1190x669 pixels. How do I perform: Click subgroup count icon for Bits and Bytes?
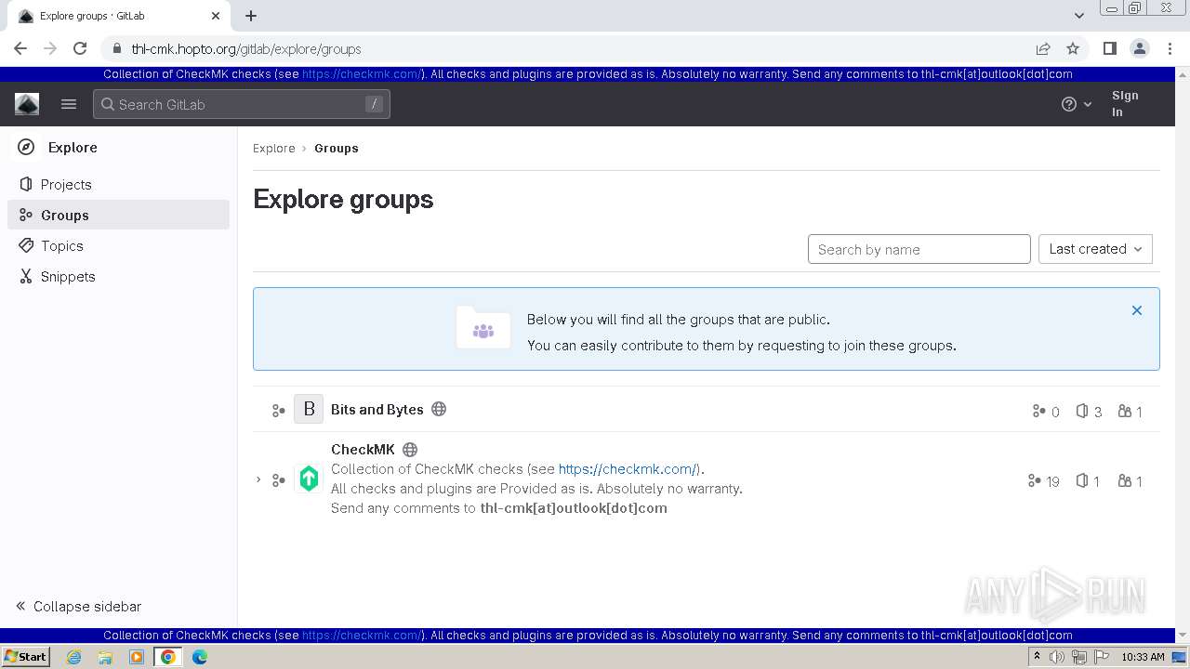(1038, 411)
